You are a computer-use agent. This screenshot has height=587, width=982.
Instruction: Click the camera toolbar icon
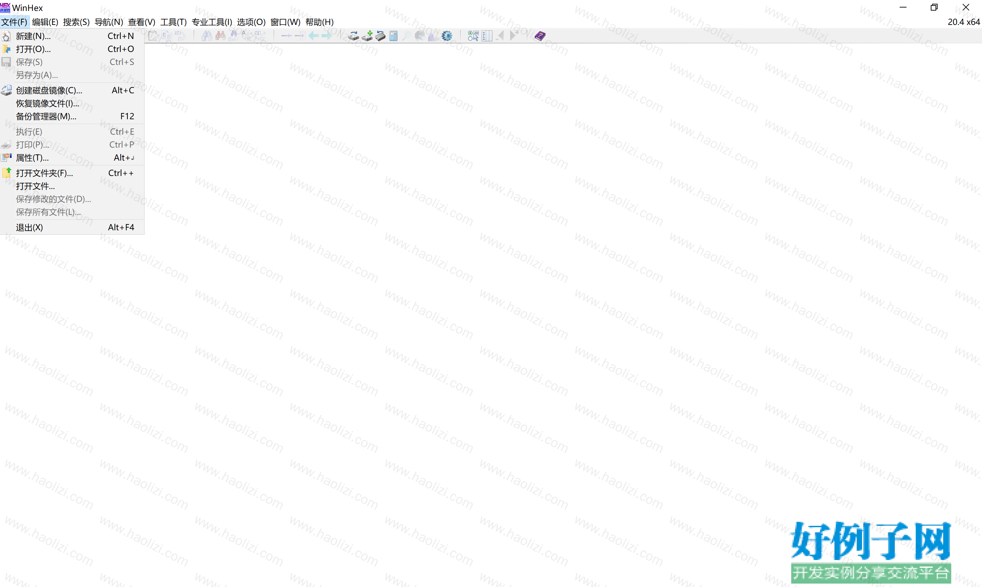tap(420, 36)
